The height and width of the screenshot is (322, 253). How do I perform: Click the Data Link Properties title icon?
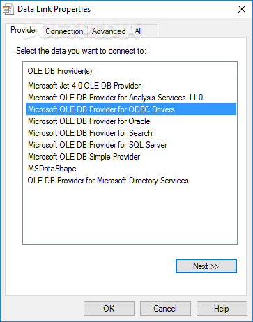coord(8,9)
